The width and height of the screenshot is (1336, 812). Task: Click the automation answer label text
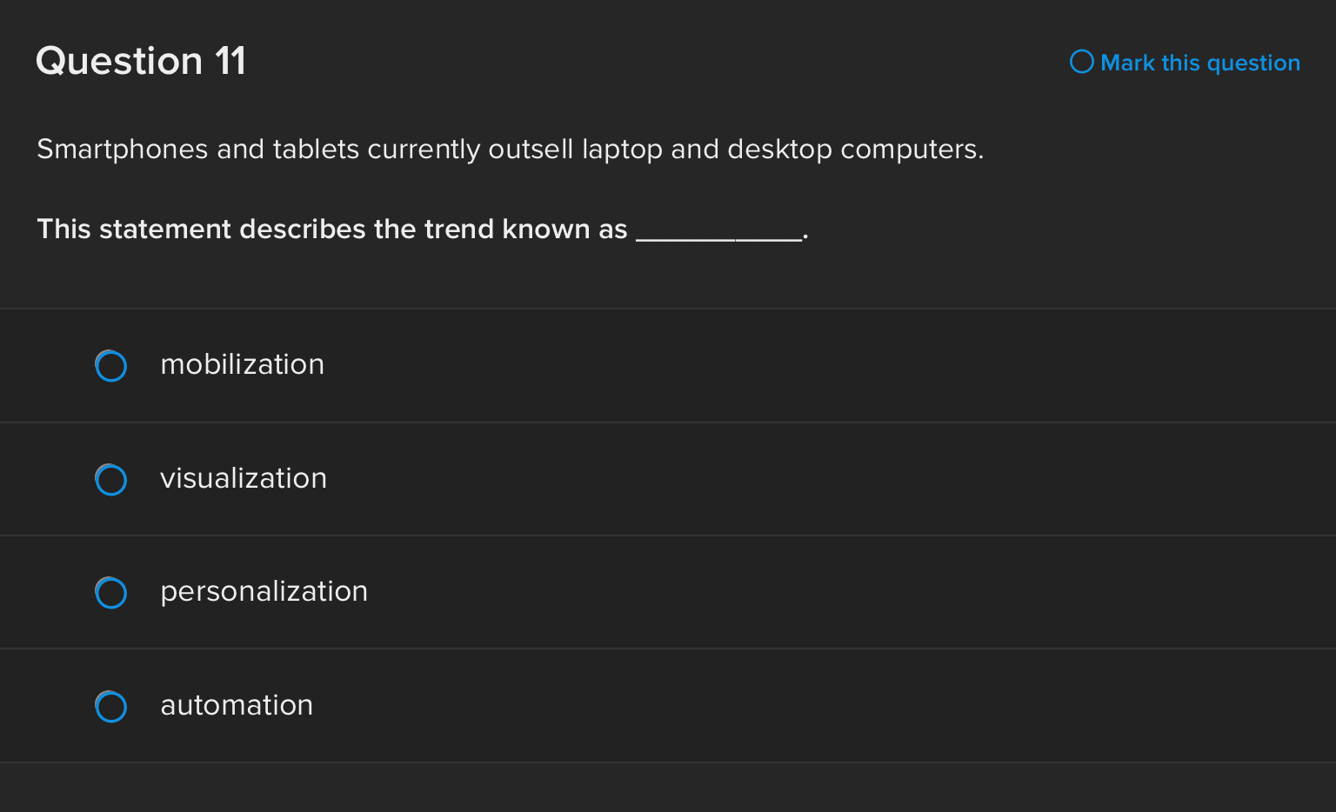coord(237,705)
